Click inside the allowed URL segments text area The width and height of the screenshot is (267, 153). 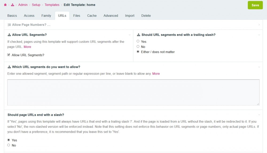click(133, 92)
